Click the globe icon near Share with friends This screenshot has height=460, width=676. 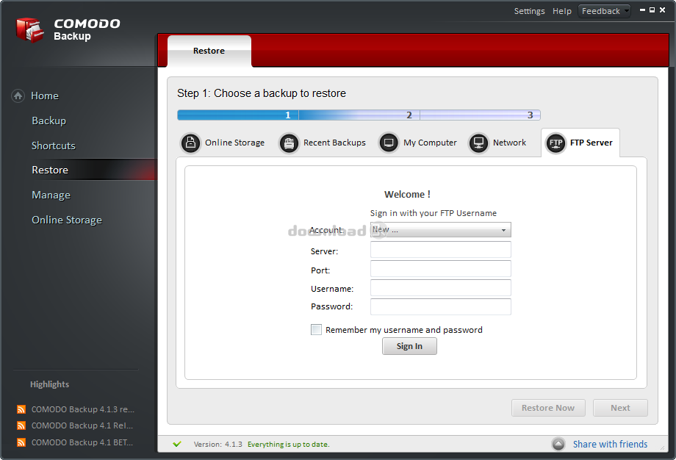tap(558, 444)
